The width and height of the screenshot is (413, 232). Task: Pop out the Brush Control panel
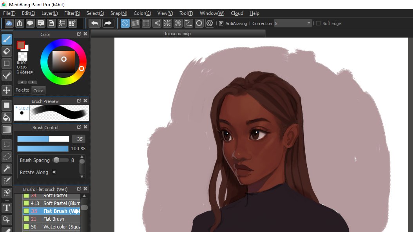(79, 127)
